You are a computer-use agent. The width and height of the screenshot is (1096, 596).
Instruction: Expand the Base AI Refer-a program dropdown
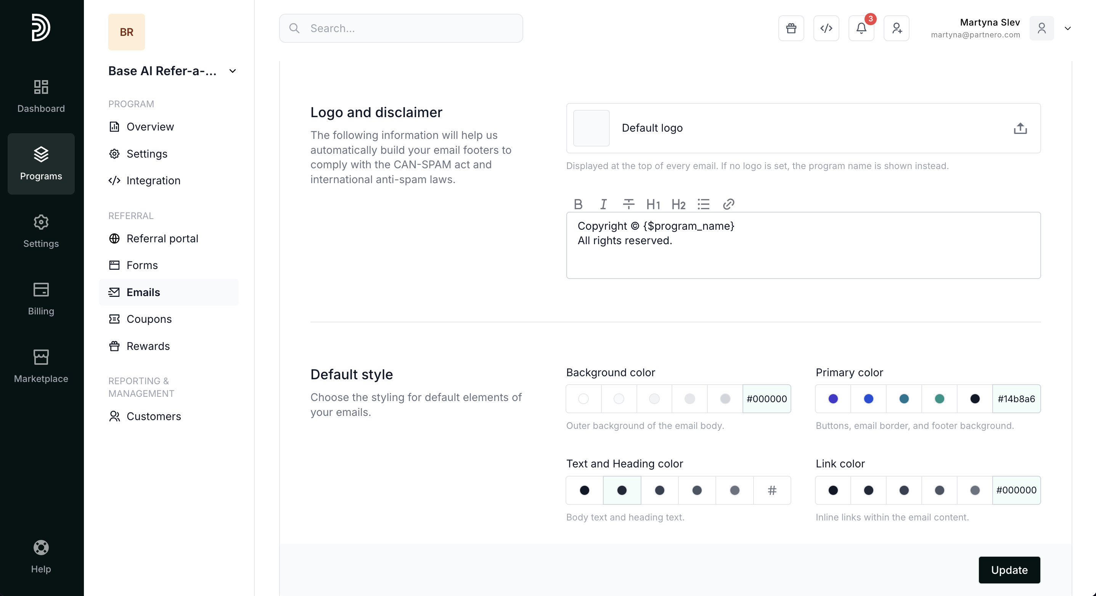tap(232, 71)
